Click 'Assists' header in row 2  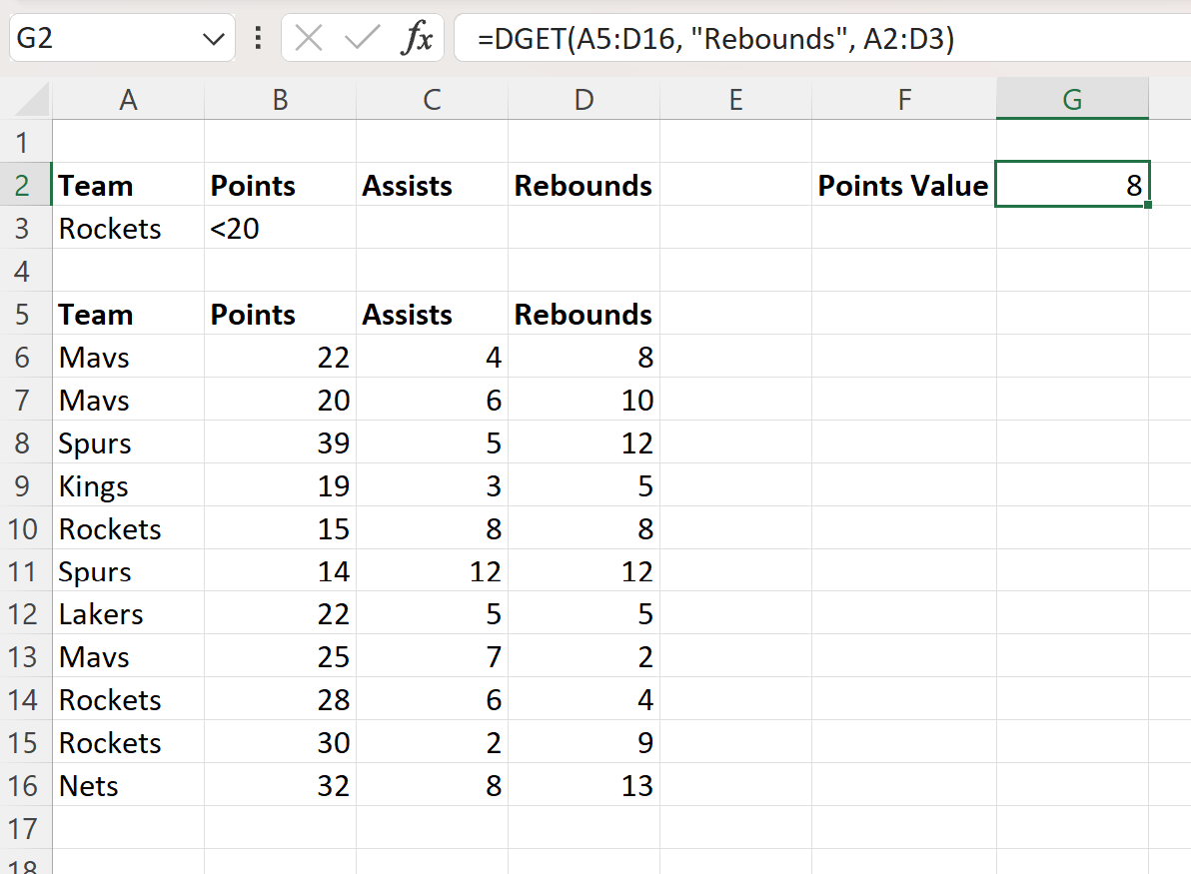[x=432, y=185]
